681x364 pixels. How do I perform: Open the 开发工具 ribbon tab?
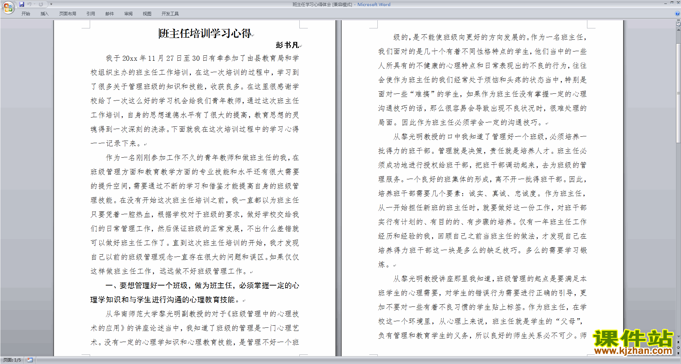pyautogui.click(x=170, y=14)
